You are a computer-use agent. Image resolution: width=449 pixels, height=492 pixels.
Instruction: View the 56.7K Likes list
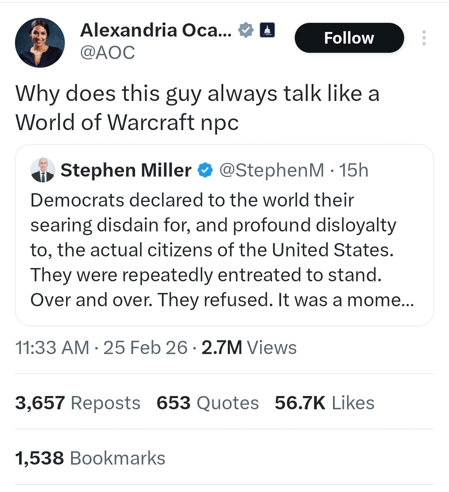tap(324, 403)
